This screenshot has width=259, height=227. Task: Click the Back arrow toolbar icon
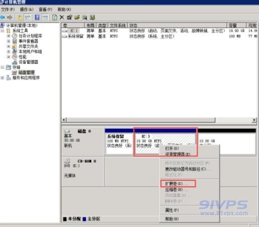coord(3,17)
